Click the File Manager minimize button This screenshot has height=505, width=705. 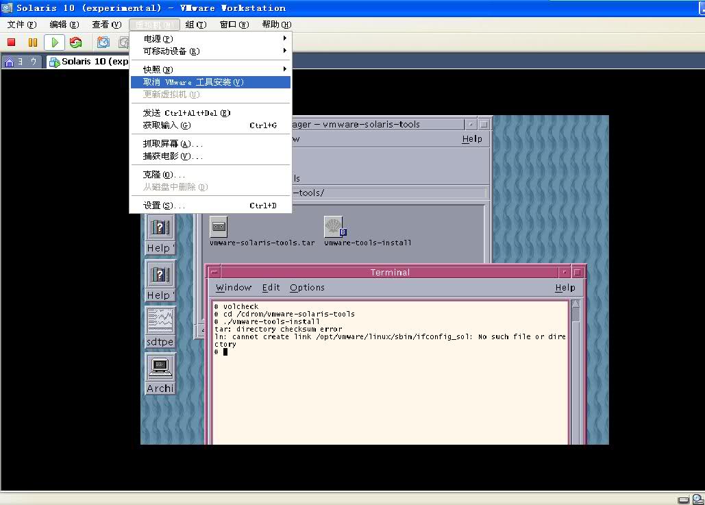tap(471, 124)
